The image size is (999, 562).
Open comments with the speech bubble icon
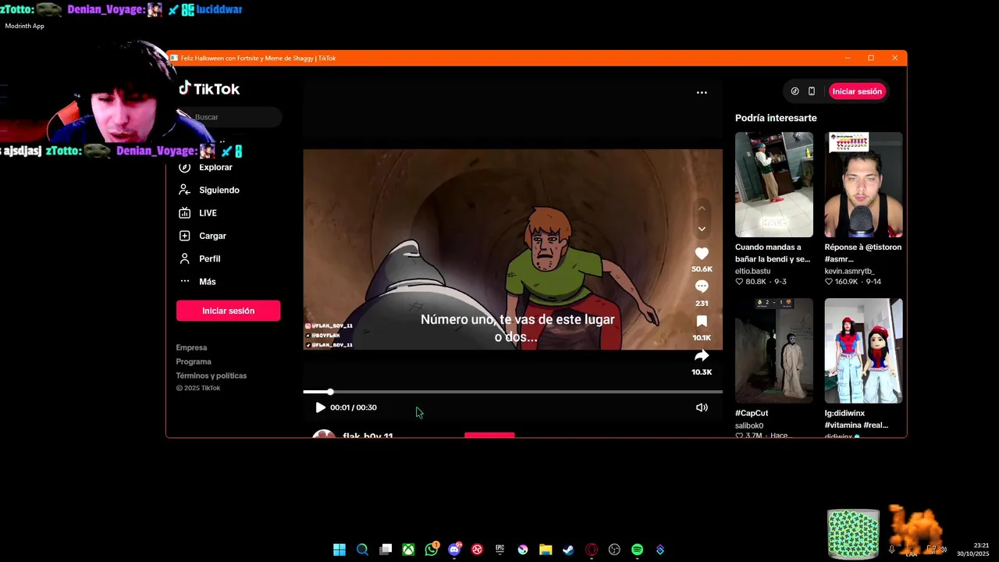[x=702, y=286]
